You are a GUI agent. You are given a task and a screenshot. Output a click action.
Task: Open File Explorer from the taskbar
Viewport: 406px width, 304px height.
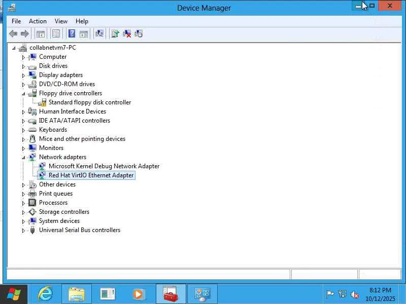(x=77, y=294)
